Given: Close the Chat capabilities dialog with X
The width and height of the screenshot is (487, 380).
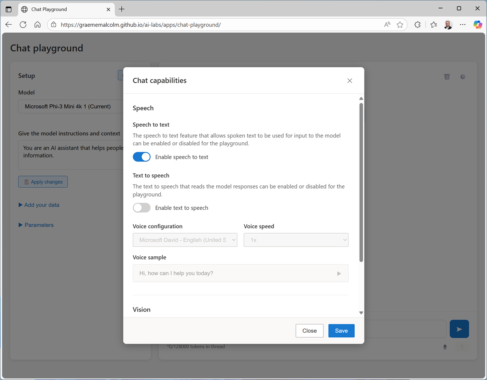Looking at the screenshot, I should click(x=349, y=81).
